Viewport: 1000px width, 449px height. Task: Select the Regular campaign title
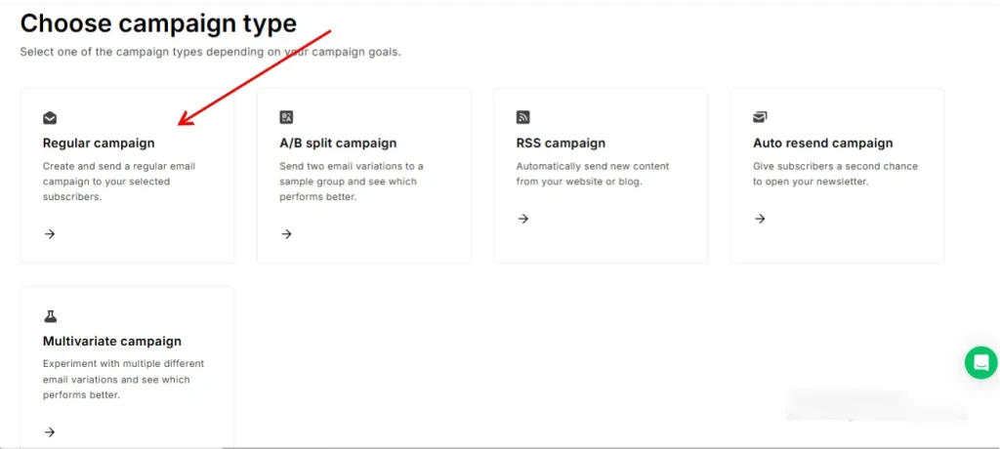tap(99, 143)
